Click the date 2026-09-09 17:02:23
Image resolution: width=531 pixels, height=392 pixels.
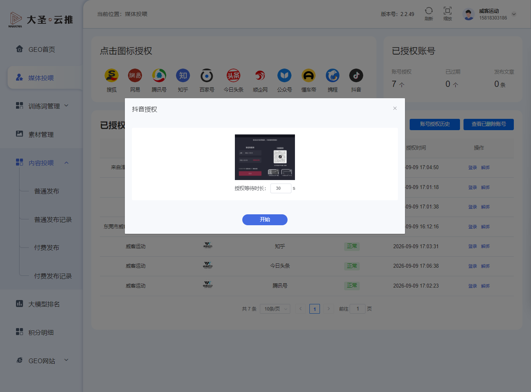coord(416,286)
